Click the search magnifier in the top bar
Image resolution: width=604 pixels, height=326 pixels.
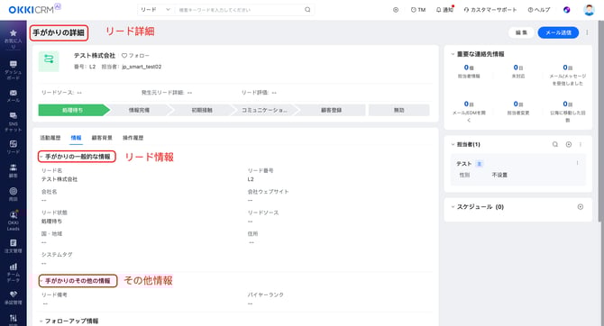tap(307, 10)
